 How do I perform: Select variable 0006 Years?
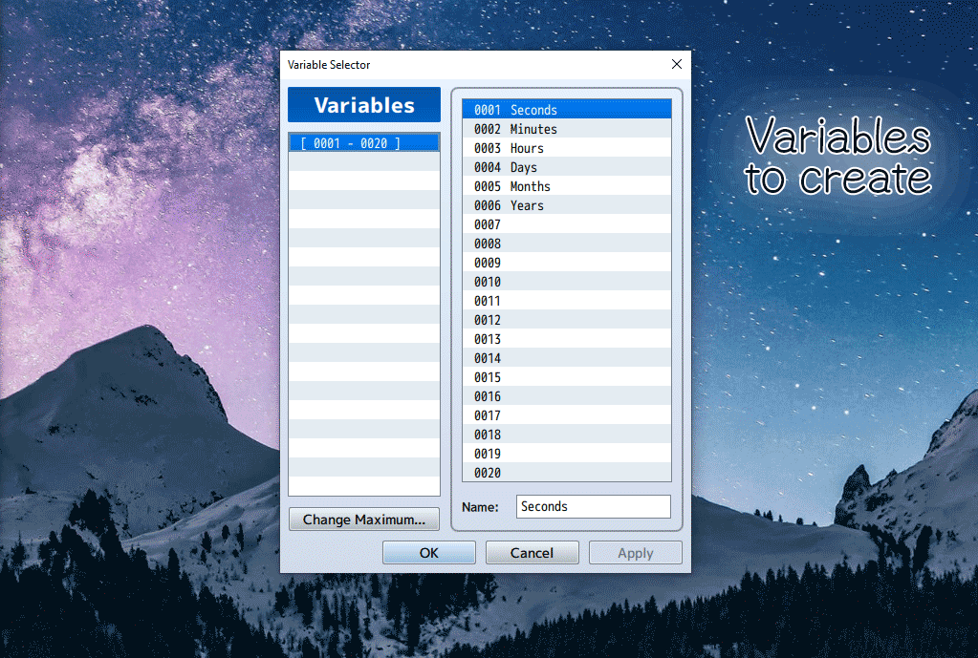click(x=566, y=204)
